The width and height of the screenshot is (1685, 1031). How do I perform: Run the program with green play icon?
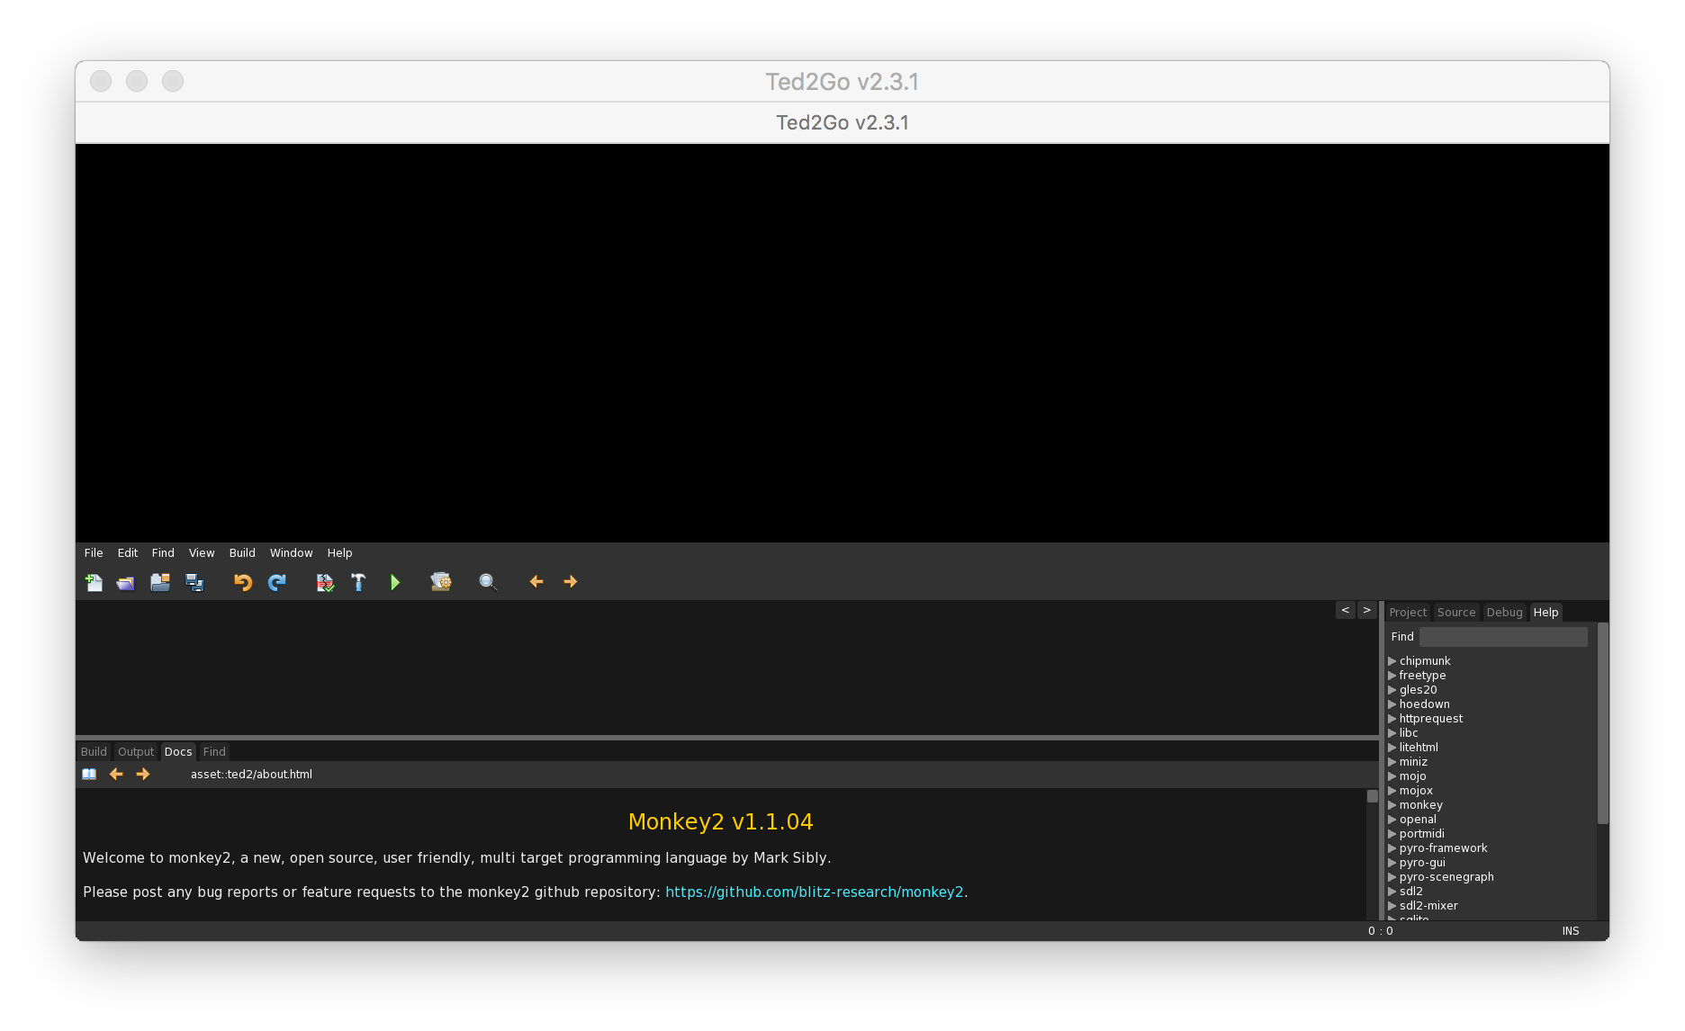point(394,582)
